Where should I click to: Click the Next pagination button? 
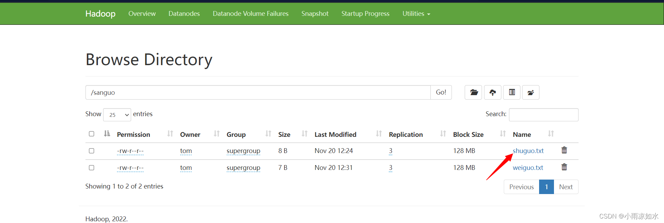(x=566, y=187)
